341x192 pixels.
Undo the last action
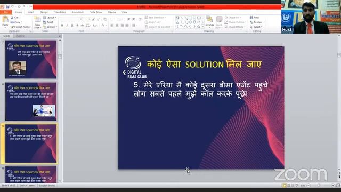[x=13, y=7]
